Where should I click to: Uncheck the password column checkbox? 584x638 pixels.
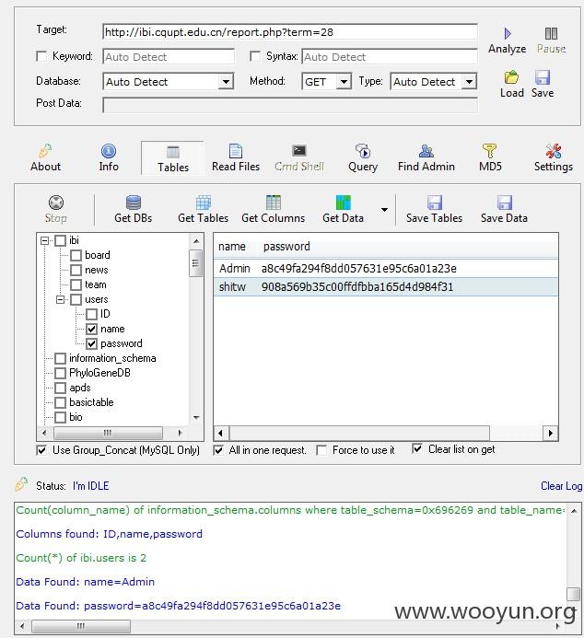(x=91, y=343)
